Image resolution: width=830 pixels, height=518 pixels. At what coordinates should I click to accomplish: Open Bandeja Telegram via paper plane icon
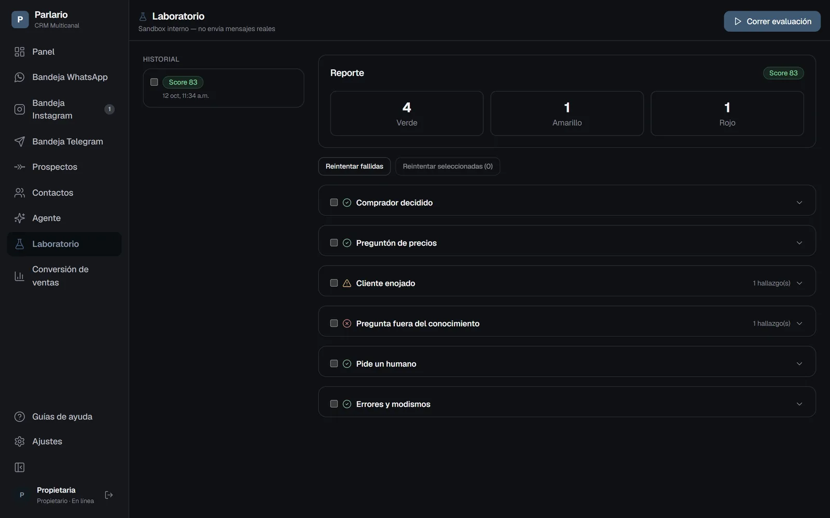click(20, 141)
